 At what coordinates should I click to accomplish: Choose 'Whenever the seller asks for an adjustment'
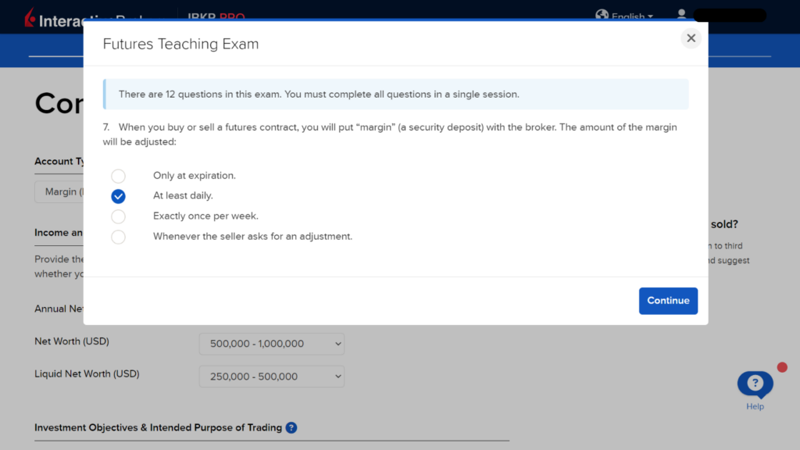(118, 237)
